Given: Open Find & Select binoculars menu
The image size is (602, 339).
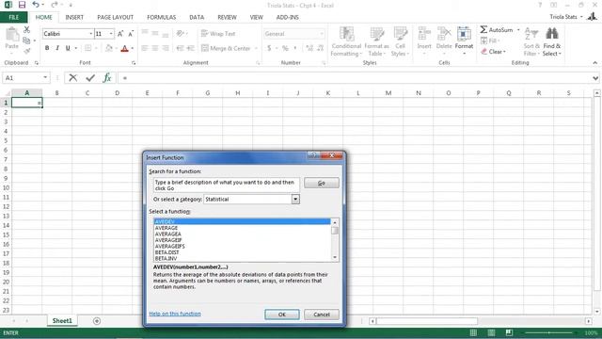Looking at the screenshot, I should (552, 41).
